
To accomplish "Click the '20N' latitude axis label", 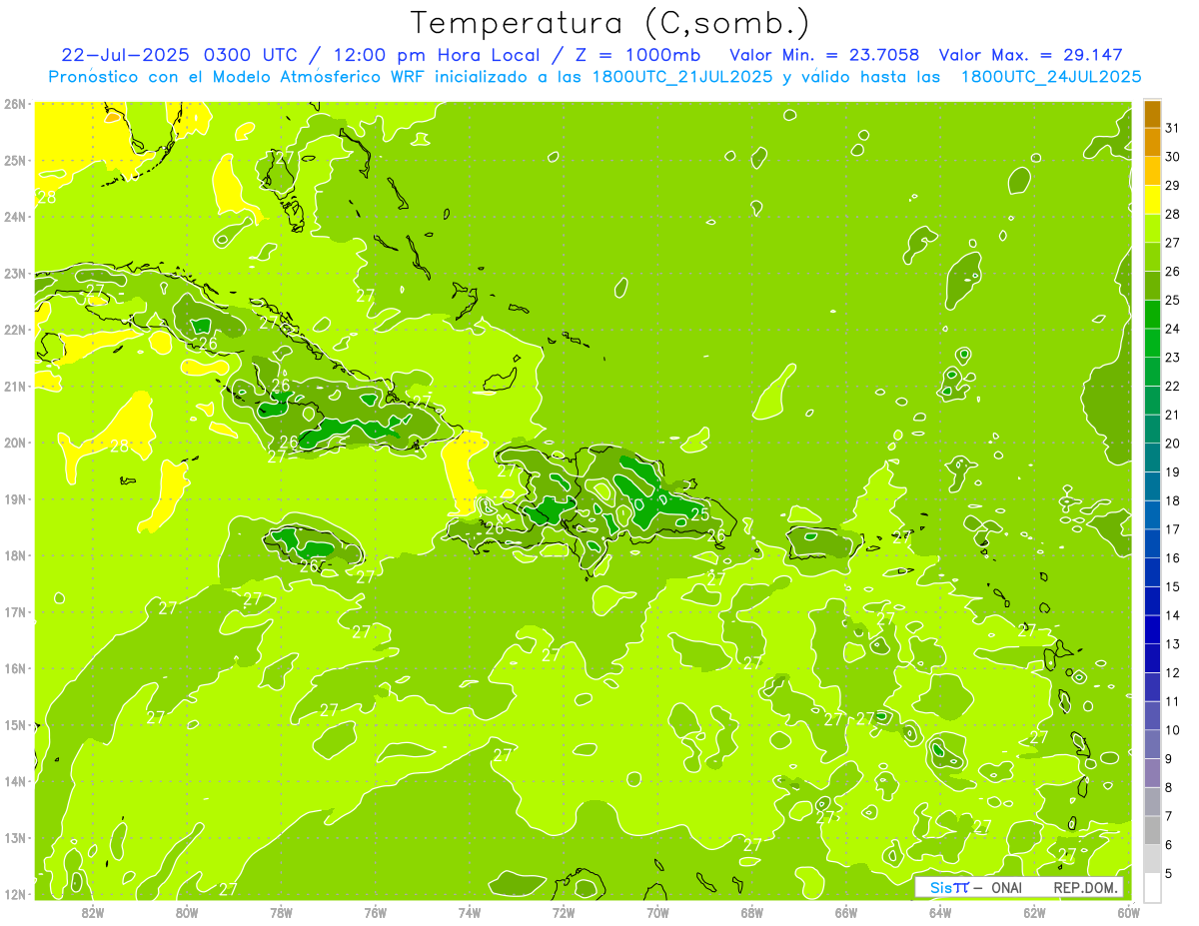I will pos(15,443).
